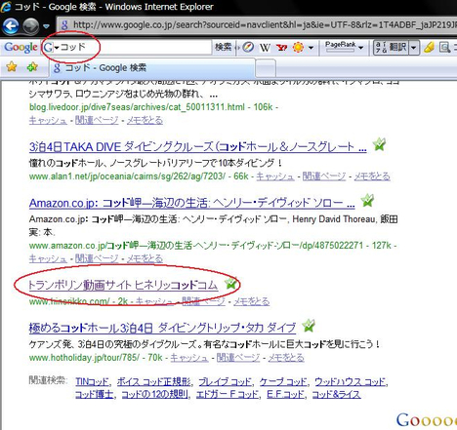Click メモをとる under blog.livedoor.jp result
Image resolution: width=457 pixels, height=430 pixels.
145,120
